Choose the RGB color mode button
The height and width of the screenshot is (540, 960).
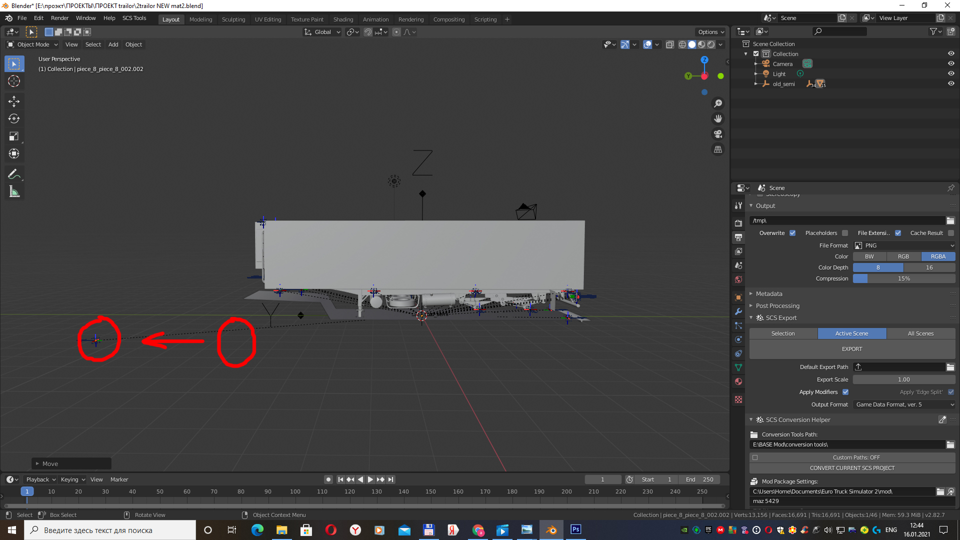903,256
